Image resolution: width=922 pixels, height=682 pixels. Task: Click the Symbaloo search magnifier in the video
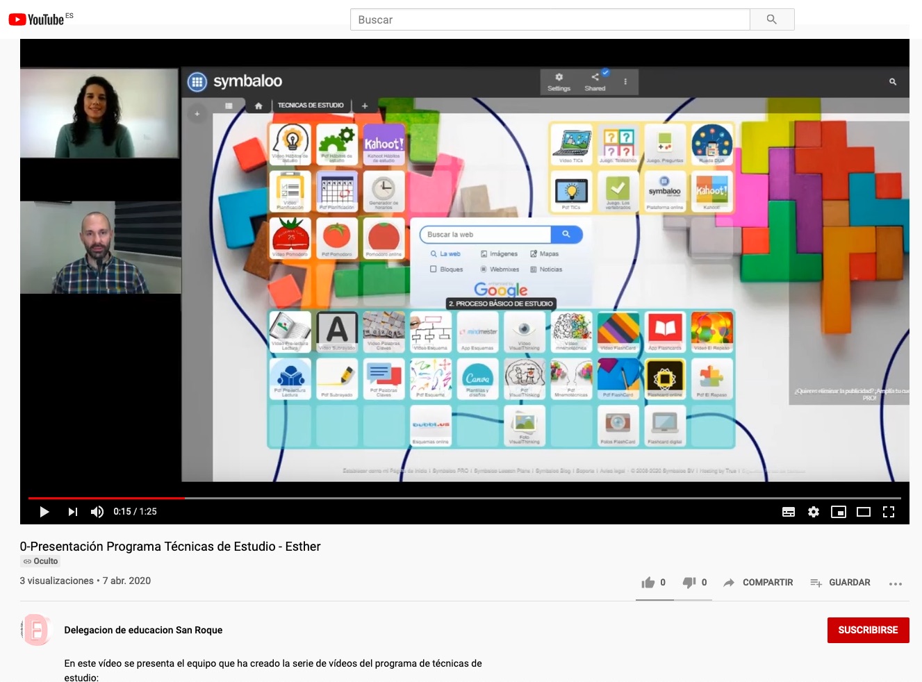point(893,82)
